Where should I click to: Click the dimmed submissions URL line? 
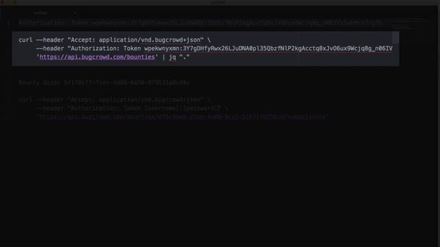(x=183, y=117)
